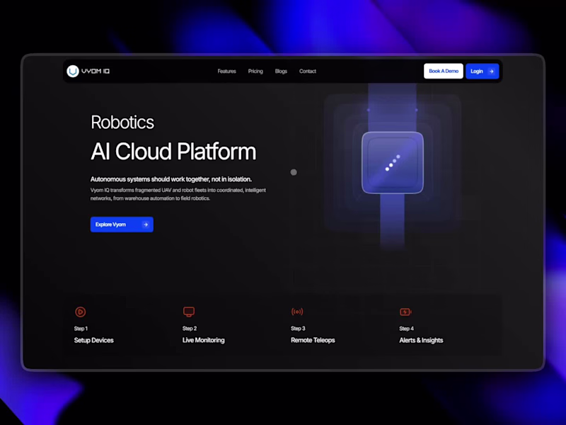Click the 'Autonomous systems should work together' tagline

[171, 179]
